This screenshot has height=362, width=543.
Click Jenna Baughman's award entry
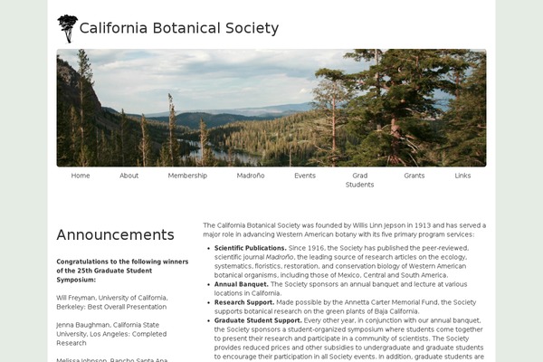click(x=110, y=333)
